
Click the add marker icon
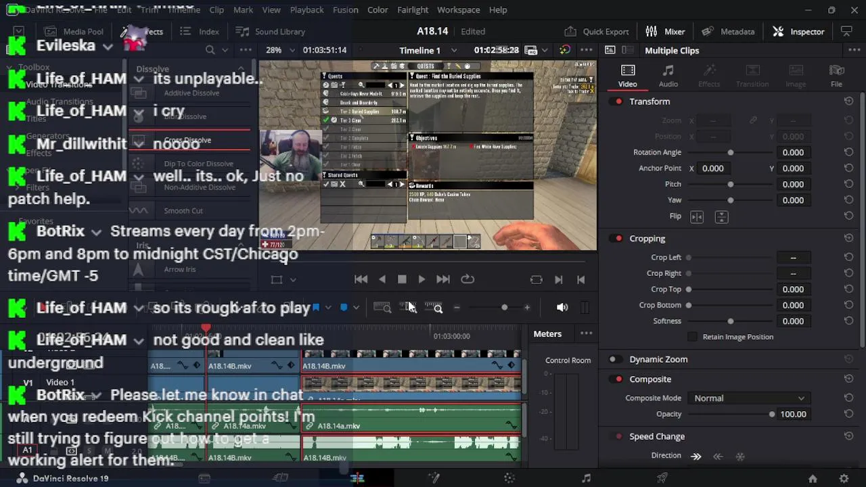click(x=343, y=307)
